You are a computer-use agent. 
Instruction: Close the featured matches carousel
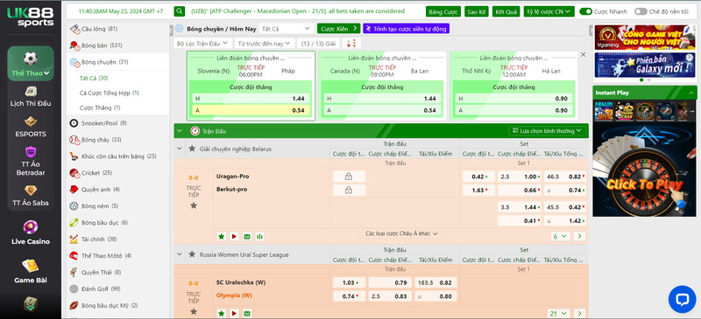(x=583, y=54)
